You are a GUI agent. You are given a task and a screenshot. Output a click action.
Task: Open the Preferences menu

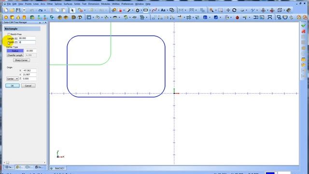coord(127,4)
